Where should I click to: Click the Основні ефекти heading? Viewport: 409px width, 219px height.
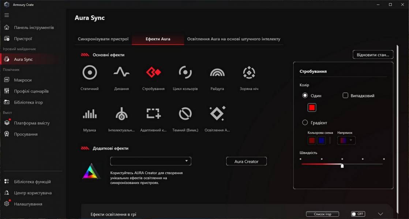[x=109, y=55]
